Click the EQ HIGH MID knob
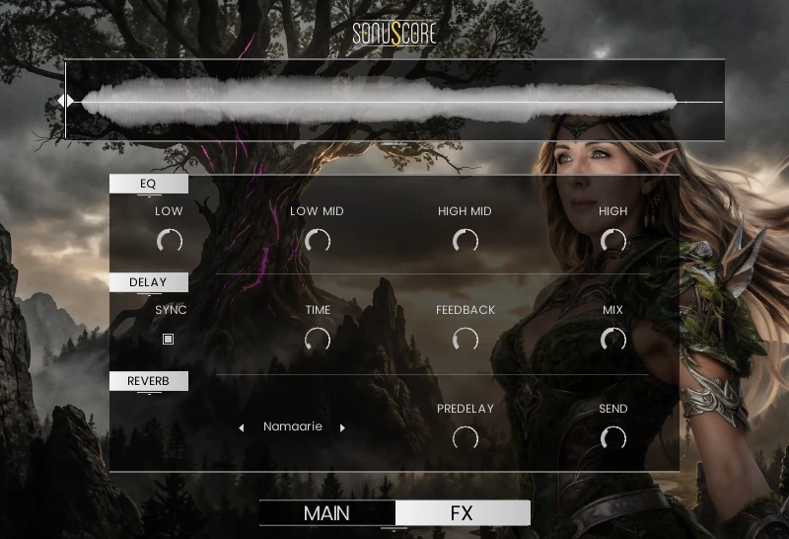Image resolution: width=789 pixels, height=539 pixels. coord(465,241)
